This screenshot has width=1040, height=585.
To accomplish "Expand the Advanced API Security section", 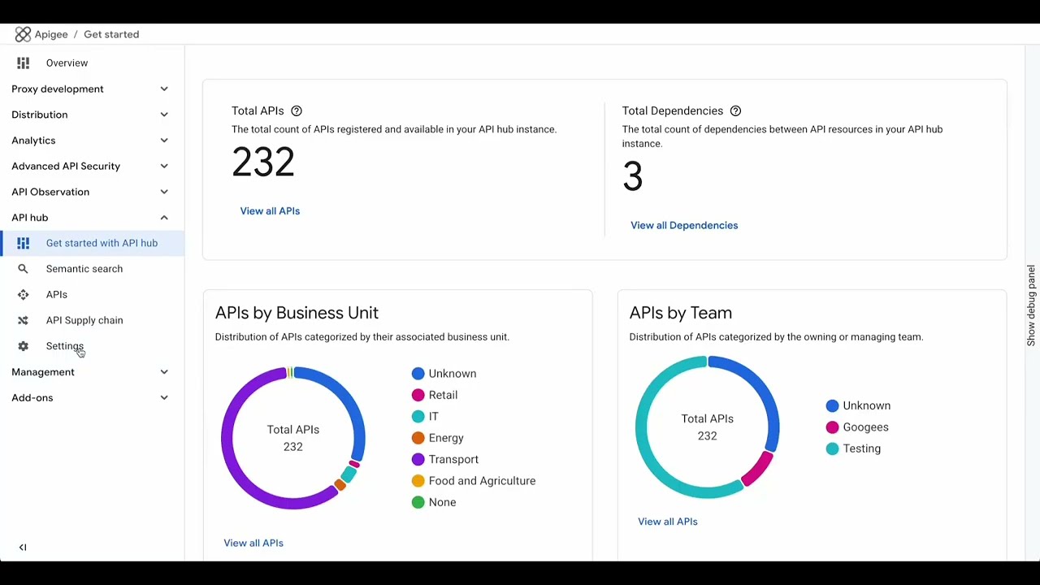I will pyautogui.click(x=90, y=166).
